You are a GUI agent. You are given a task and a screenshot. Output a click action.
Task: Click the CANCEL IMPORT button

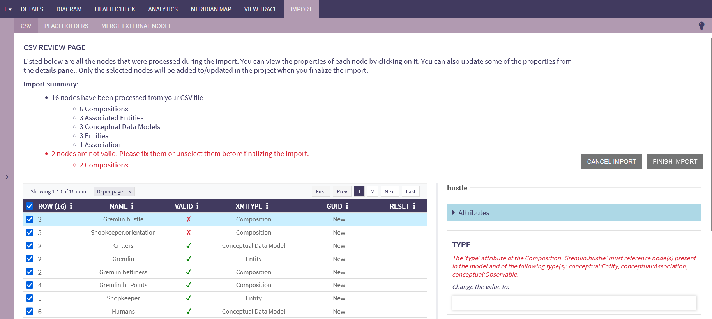pos(611,161)
